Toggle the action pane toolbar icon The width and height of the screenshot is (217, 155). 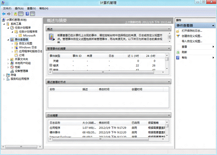[x=33, y=14]
